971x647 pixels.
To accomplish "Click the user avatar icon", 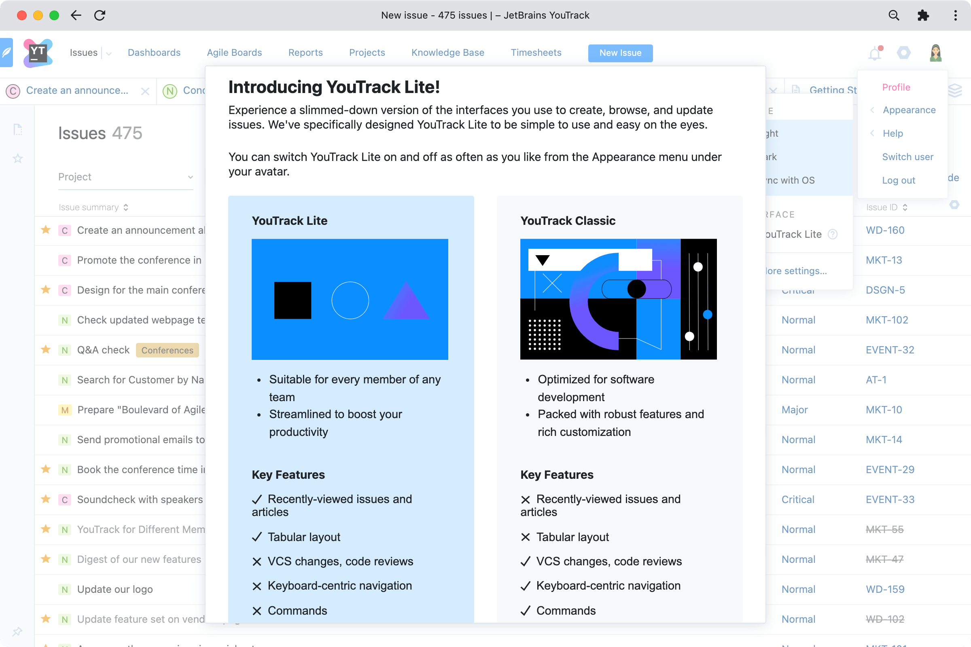I will click(936, 53).
